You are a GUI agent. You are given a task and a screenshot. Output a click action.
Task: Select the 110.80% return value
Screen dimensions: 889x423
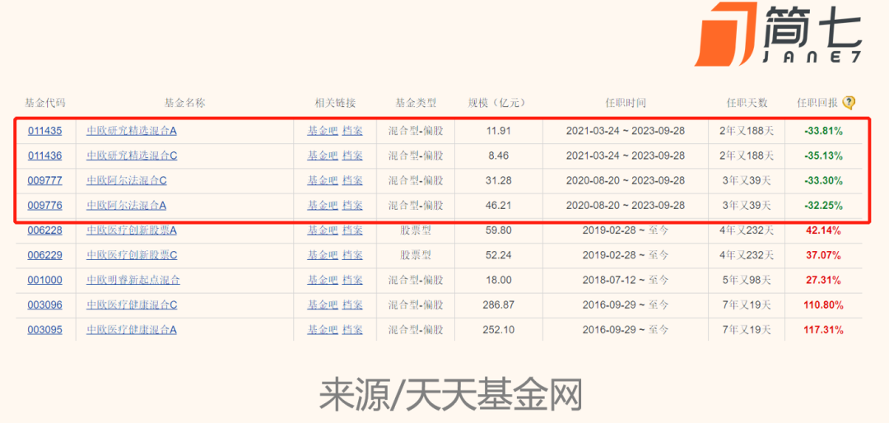click(x=823, y=305)
